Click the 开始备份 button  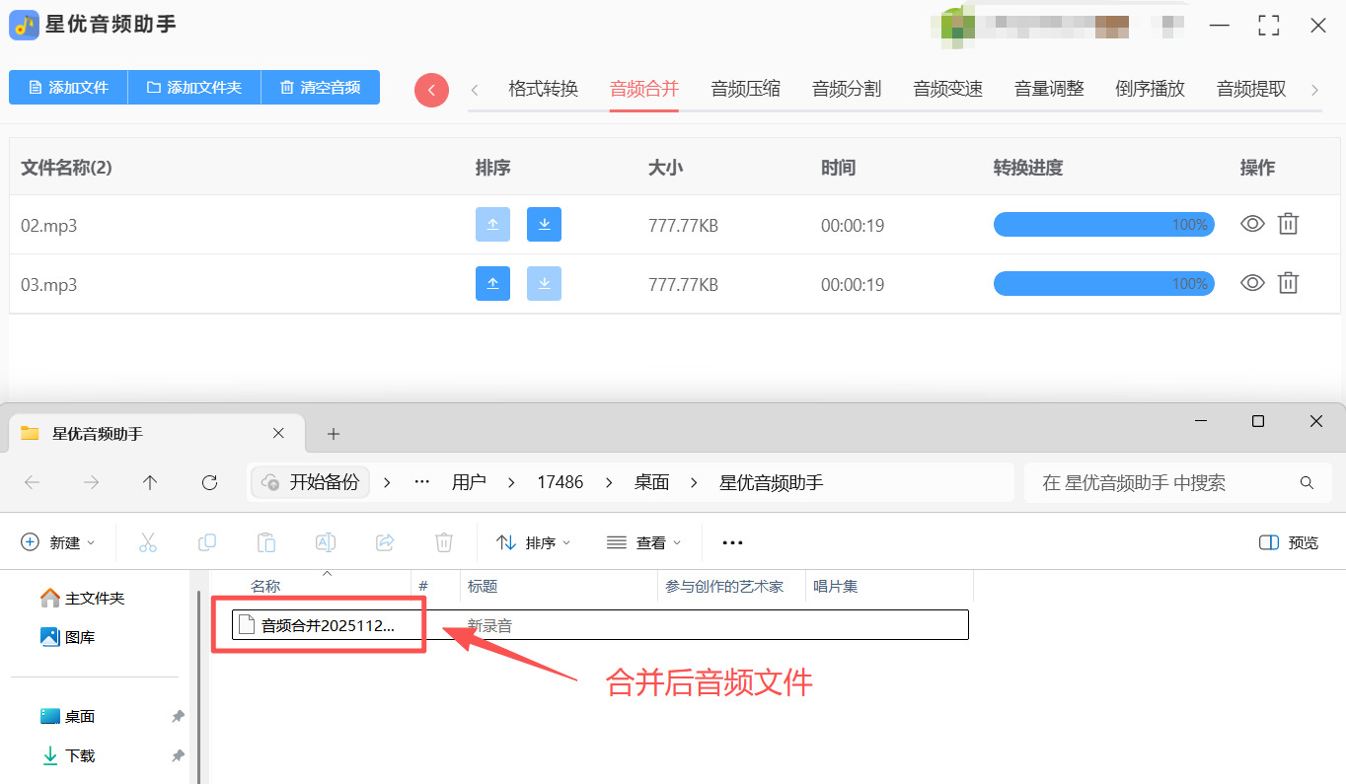tap(311, 482)
